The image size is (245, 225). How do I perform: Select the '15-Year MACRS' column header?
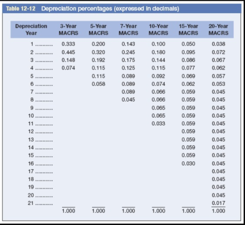[188, 29]
